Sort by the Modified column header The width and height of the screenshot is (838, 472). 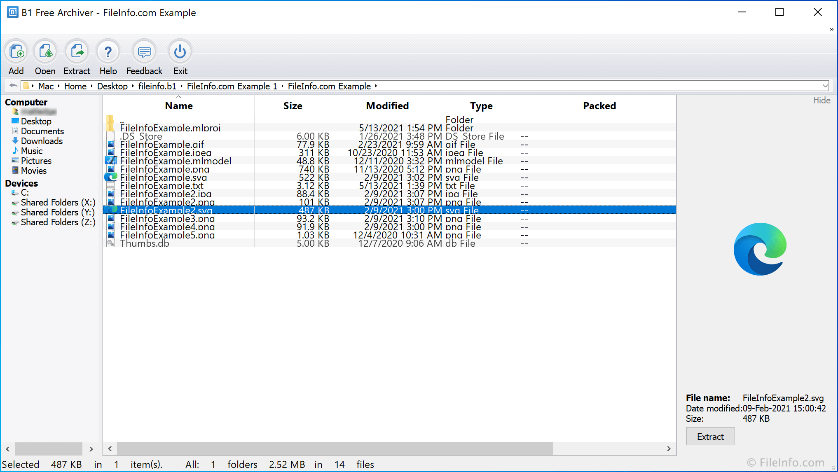pyautogui.click(x=387, y=106)
